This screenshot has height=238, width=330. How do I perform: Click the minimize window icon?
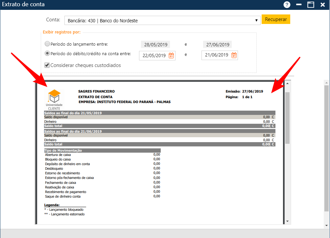click(298, 5)
